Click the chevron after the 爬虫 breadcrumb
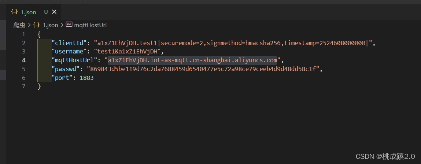The image size is (421, 164). point(29,25)
